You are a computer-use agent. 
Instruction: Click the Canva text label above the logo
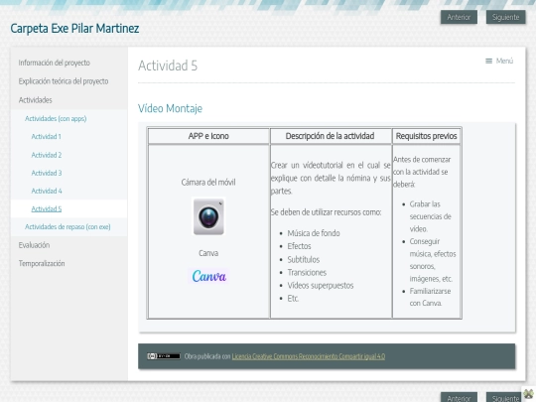click(x=208, y=253)
